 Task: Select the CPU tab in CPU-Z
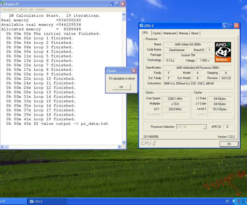point(145,33)
